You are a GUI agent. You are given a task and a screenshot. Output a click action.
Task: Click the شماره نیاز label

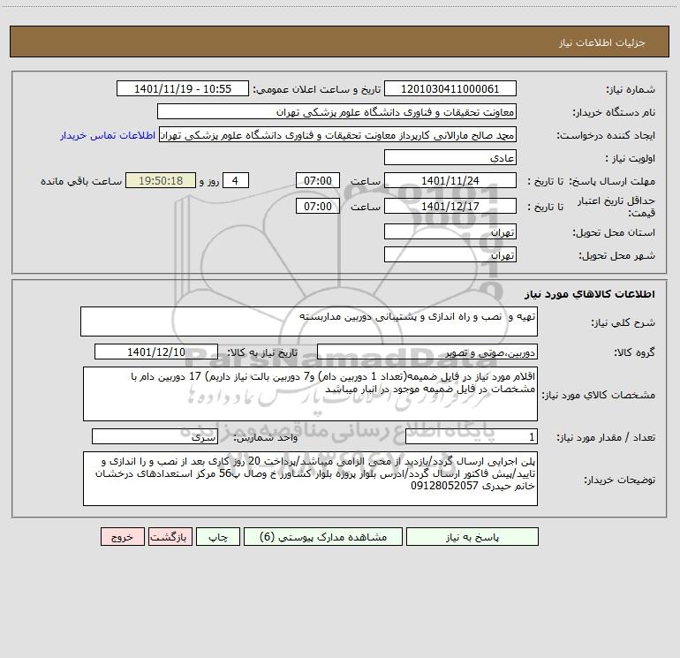(631, 90)
